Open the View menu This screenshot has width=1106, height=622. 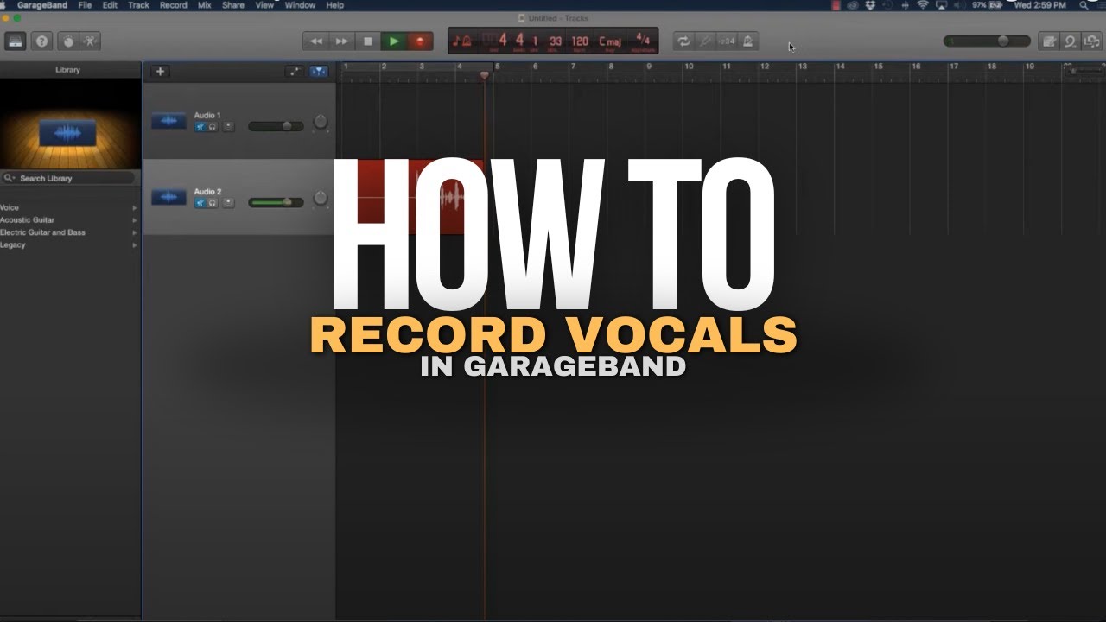pos(264,5)
